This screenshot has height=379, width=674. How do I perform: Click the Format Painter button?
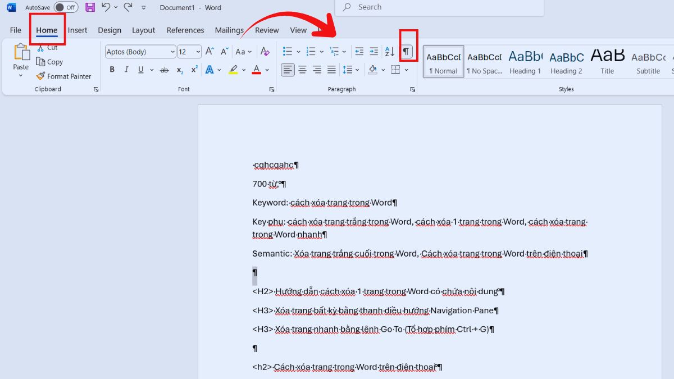63,76
